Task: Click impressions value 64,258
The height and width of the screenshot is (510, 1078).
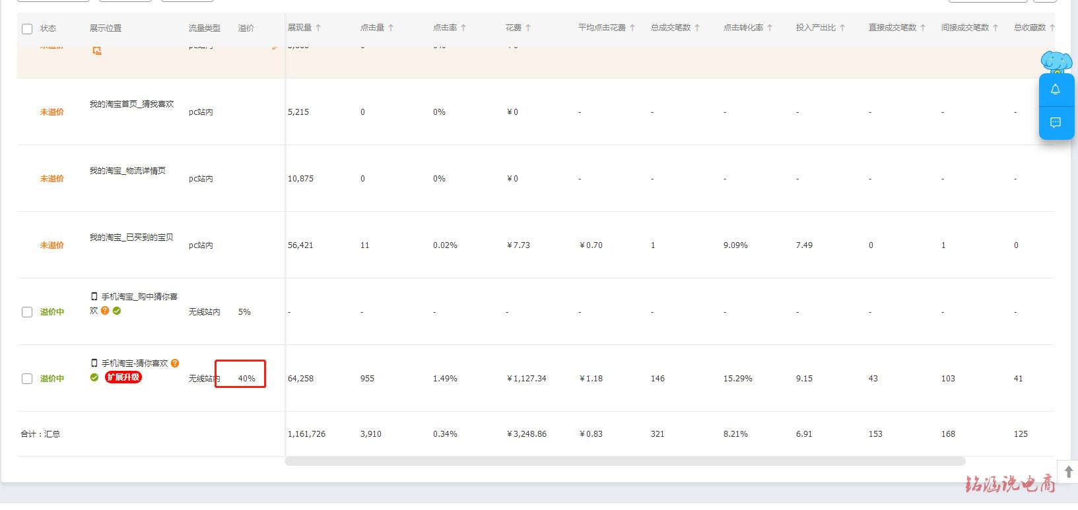Action: coord(301,379)
